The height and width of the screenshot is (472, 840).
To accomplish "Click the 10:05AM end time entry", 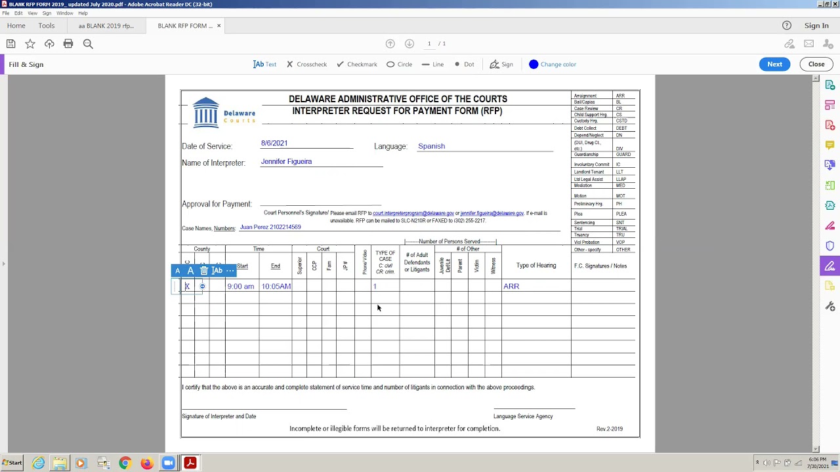I will [x=276, y=286].
